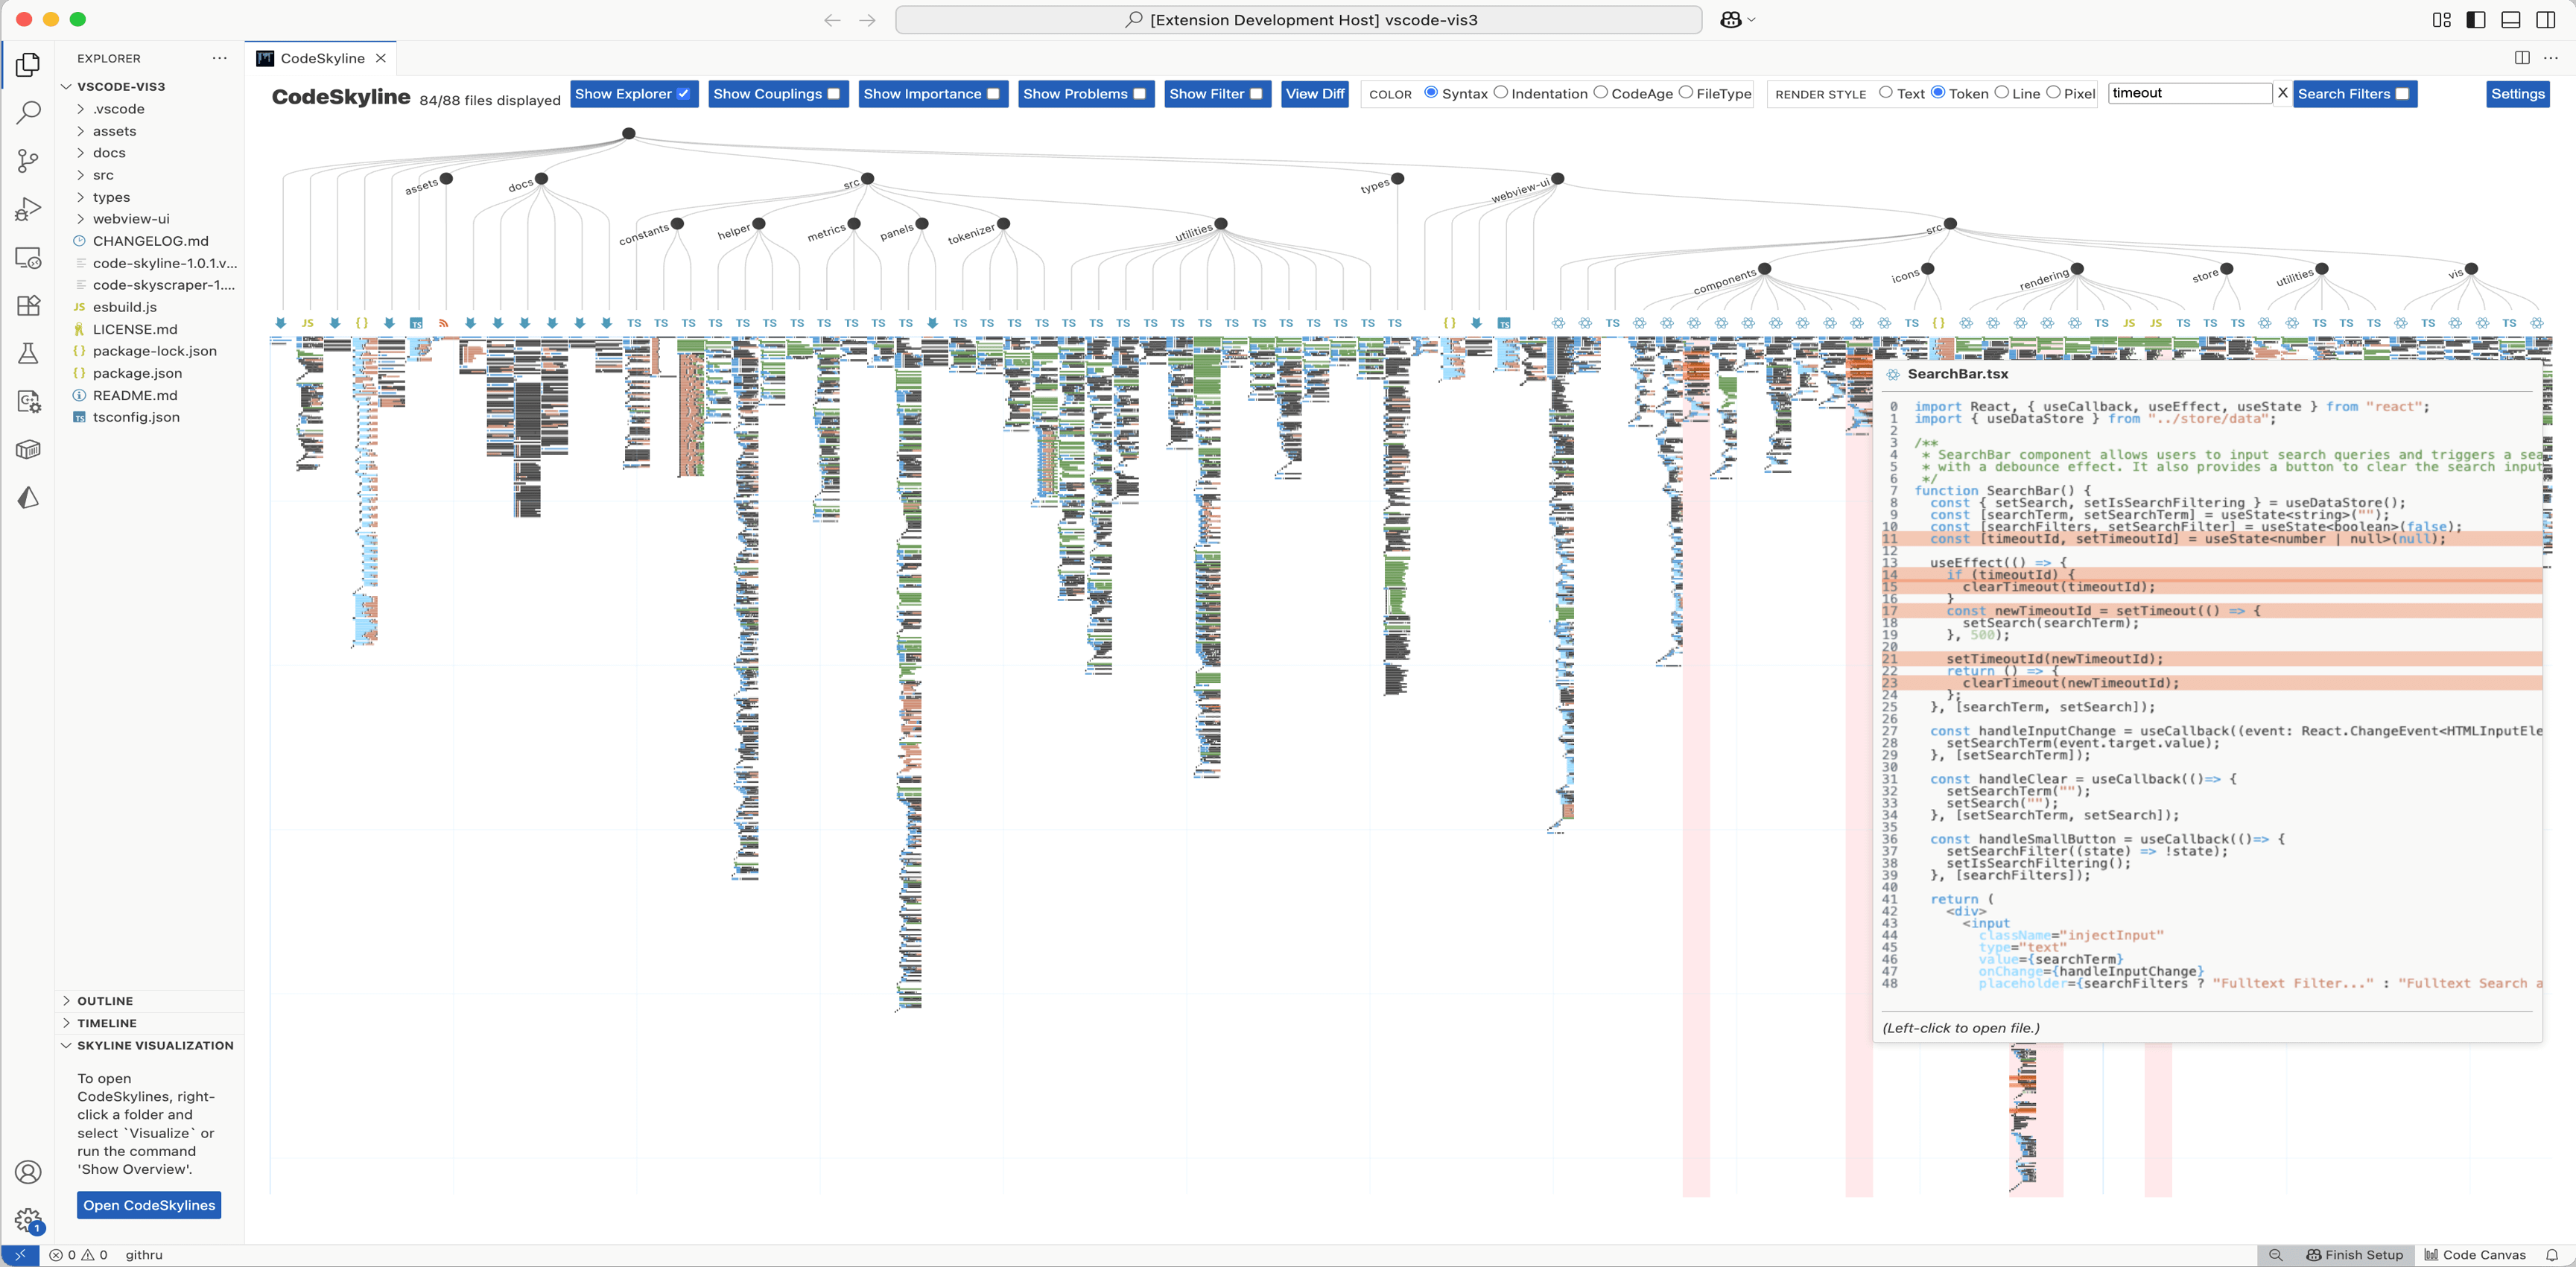The image size is (2576, 1267).
Task: Enable the Show Couplings checkbox
Action: [x=833, y=94]
